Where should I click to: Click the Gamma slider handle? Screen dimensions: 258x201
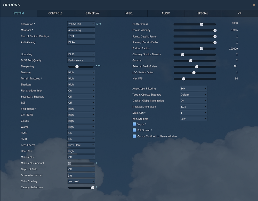(191, 61)
